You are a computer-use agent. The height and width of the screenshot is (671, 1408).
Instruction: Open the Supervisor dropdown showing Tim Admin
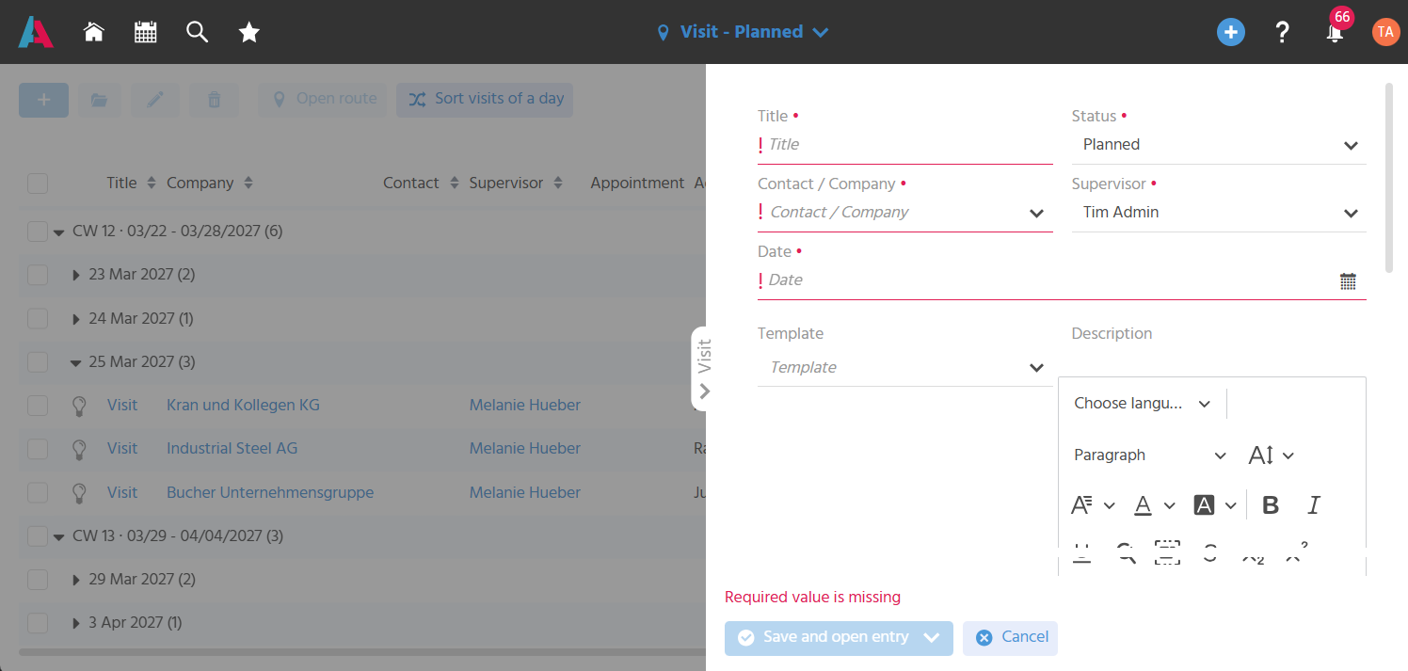click(x=1219, y=213)
